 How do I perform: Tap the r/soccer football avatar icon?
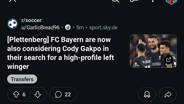[13, 24]
